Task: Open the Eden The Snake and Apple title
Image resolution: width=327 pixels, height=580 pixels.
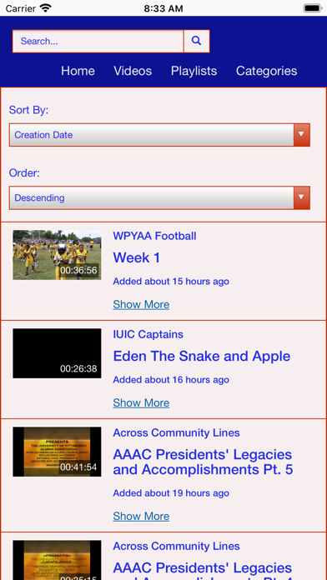Action: pyautogui.click(x=202, y=356)
